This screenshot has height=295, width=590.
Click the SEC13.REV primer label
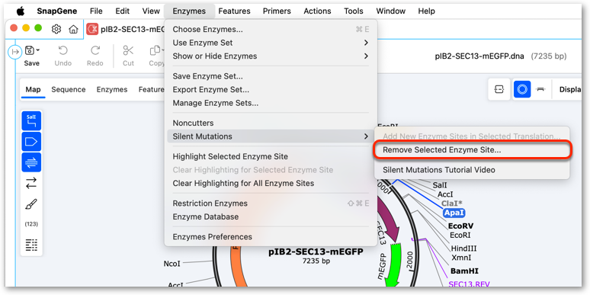[x=469, y=284]
